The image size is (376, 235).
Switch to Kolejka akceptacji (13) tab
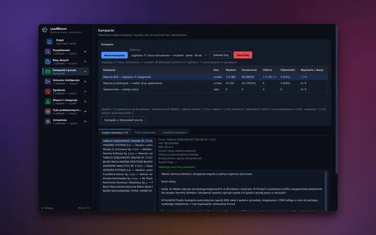tap(115, 133)
